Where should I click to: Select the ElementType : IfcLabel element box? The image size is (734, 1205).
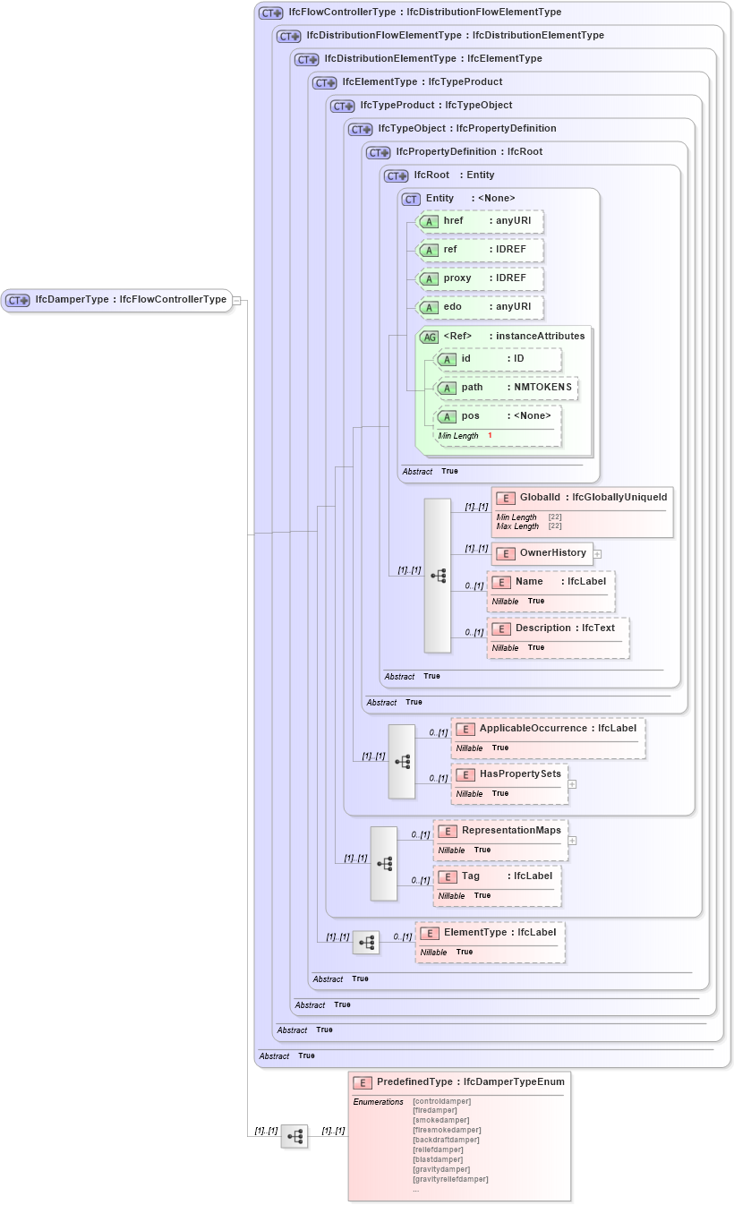(x=490, y=942)
